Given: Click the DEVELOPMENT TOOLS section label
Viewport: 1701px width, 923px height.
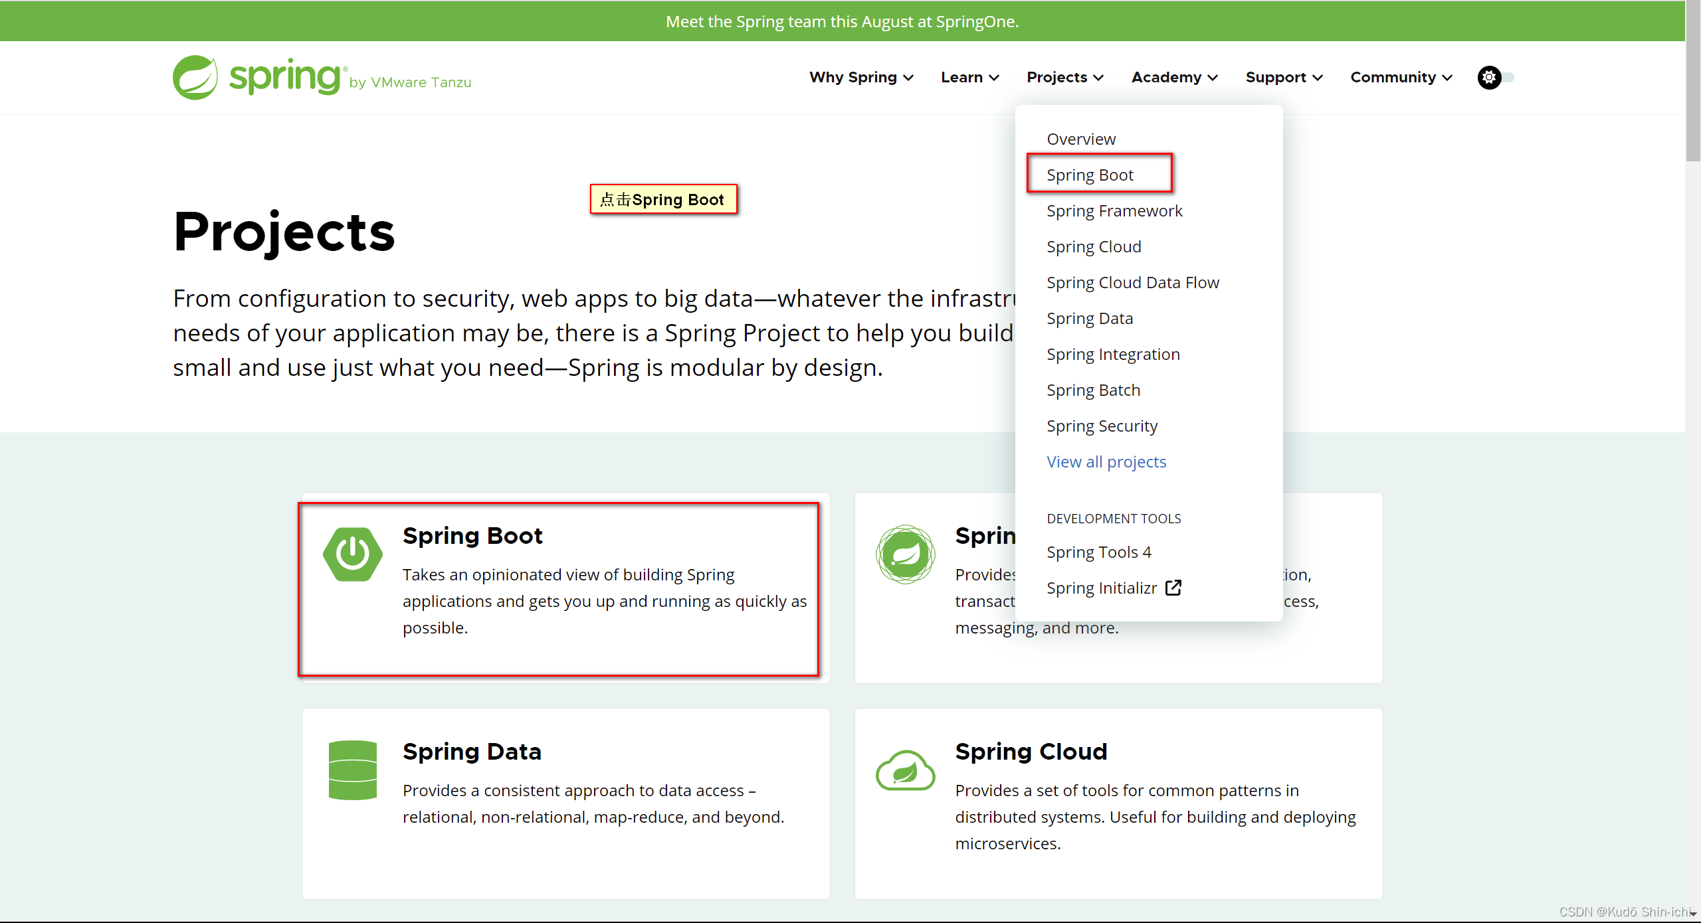Looking at the screenshot, I should (1114, 519).
